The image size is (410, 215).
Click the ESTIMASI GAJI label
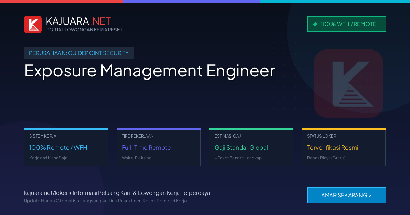[x=228, y=136]
